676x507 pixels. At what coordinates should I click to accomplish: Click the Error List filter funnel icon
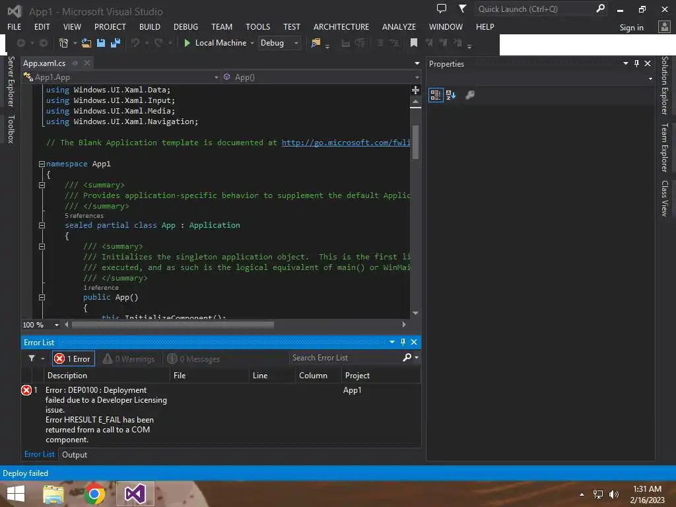(x=32, y=358)
